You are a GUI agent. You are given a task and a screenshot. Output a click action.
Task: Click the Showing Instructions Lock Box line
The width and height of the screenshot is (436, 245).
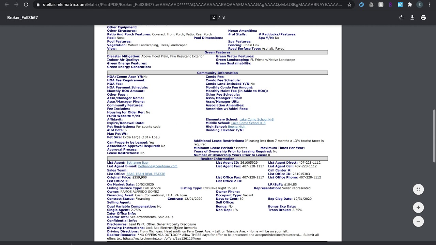(x=152, y=228)
